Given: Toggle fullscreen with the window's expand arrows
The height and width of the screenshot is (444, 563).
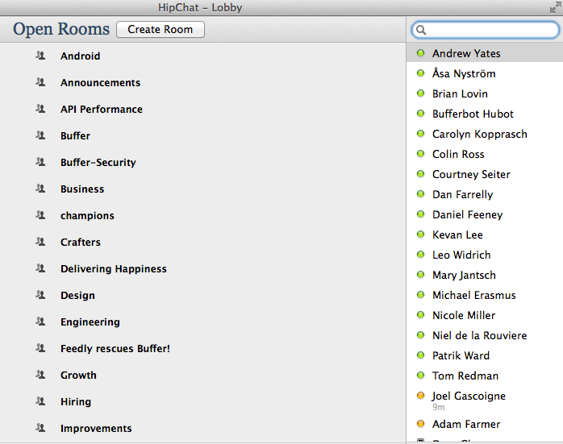Looking at the screenshot, I should pyautogui.click(x=555, y=7).
